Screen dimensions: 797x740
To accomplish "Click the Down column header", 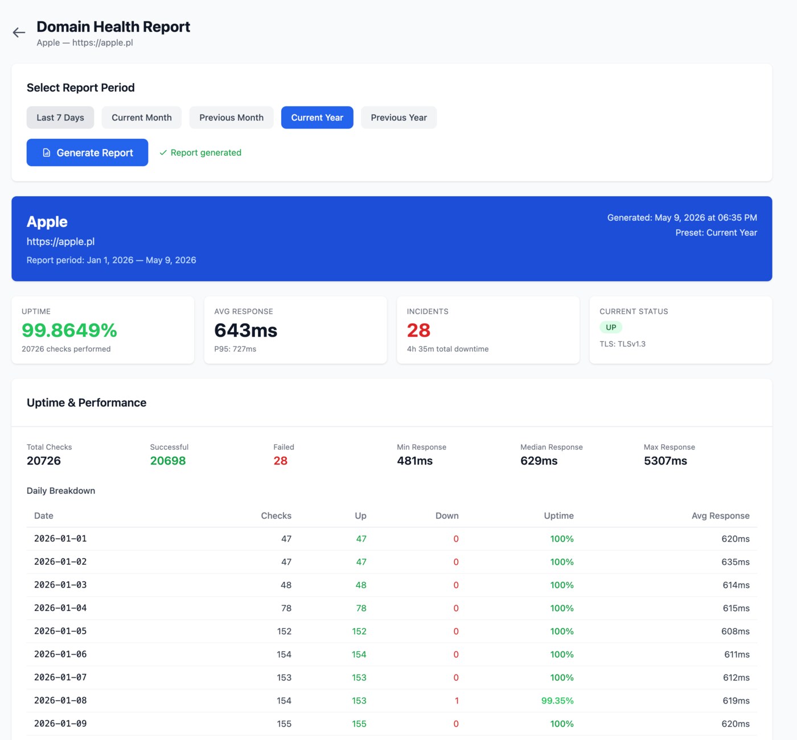I will pyautogui.click(x=447, y=516).
